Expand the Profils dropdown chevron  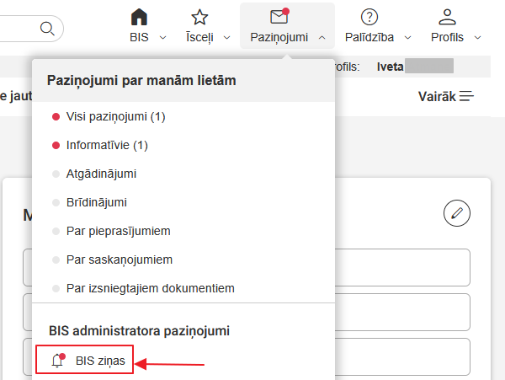point(477,38)
